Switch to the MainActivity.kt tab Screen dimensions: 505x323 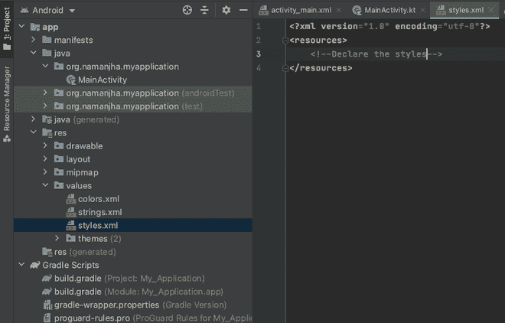(x=388, y=10)
